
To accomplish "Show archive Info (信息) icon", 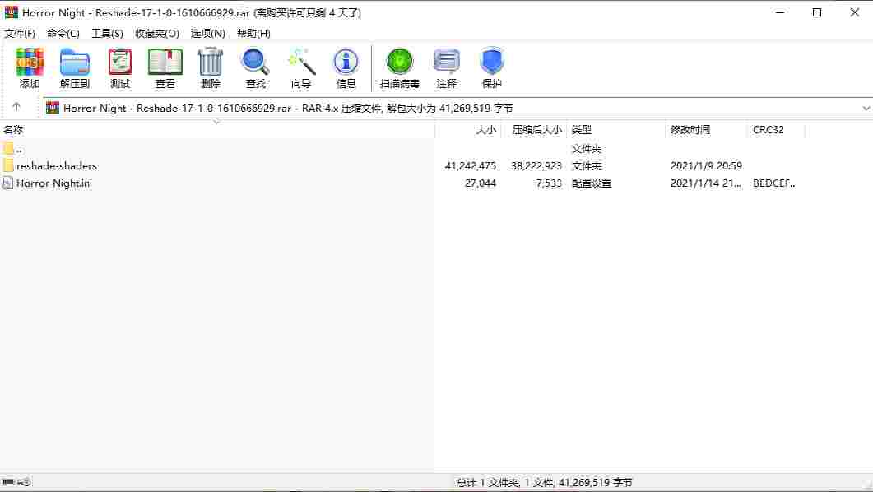I will [x=346, y=68].
